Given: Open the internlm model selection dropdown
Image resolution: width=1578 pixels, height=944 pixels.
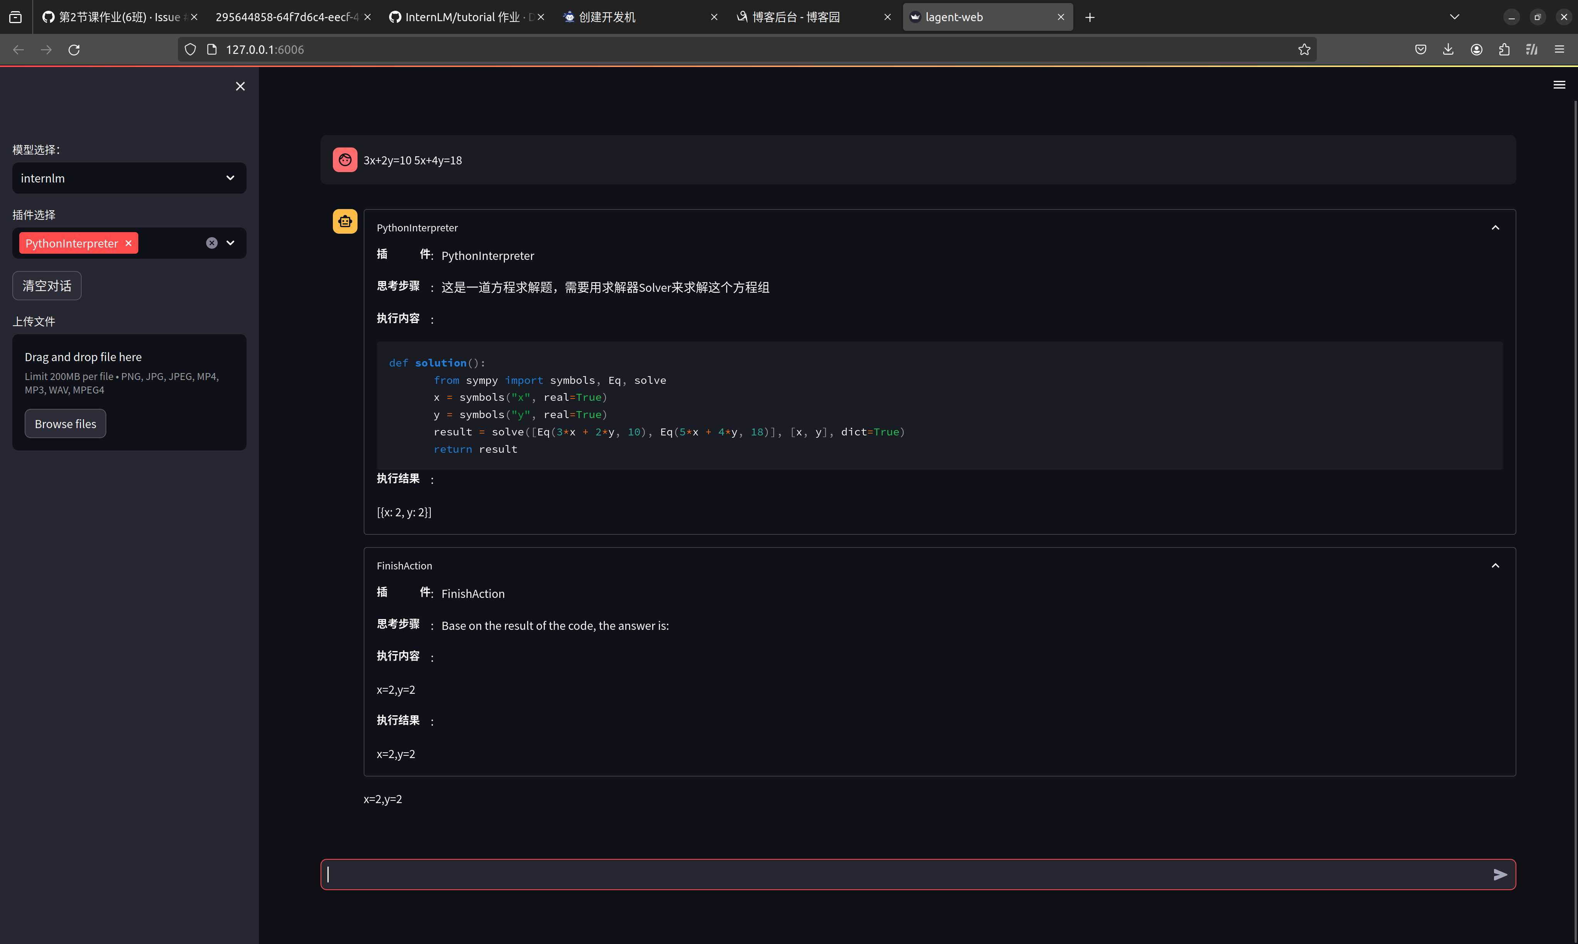Looking at the screenshot, I should click(x=129, y=178).
